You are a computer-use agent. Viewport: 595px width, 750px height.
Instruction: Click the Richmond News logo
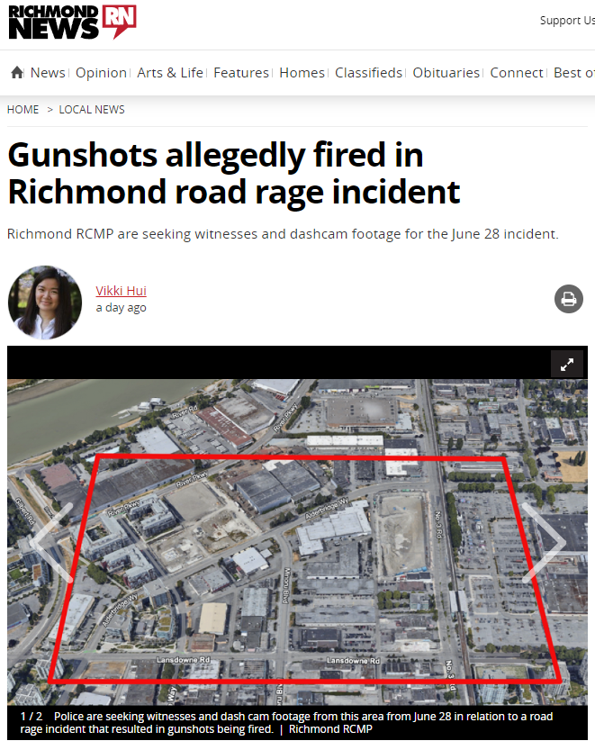pyautogui.click(x=72, y=22)
